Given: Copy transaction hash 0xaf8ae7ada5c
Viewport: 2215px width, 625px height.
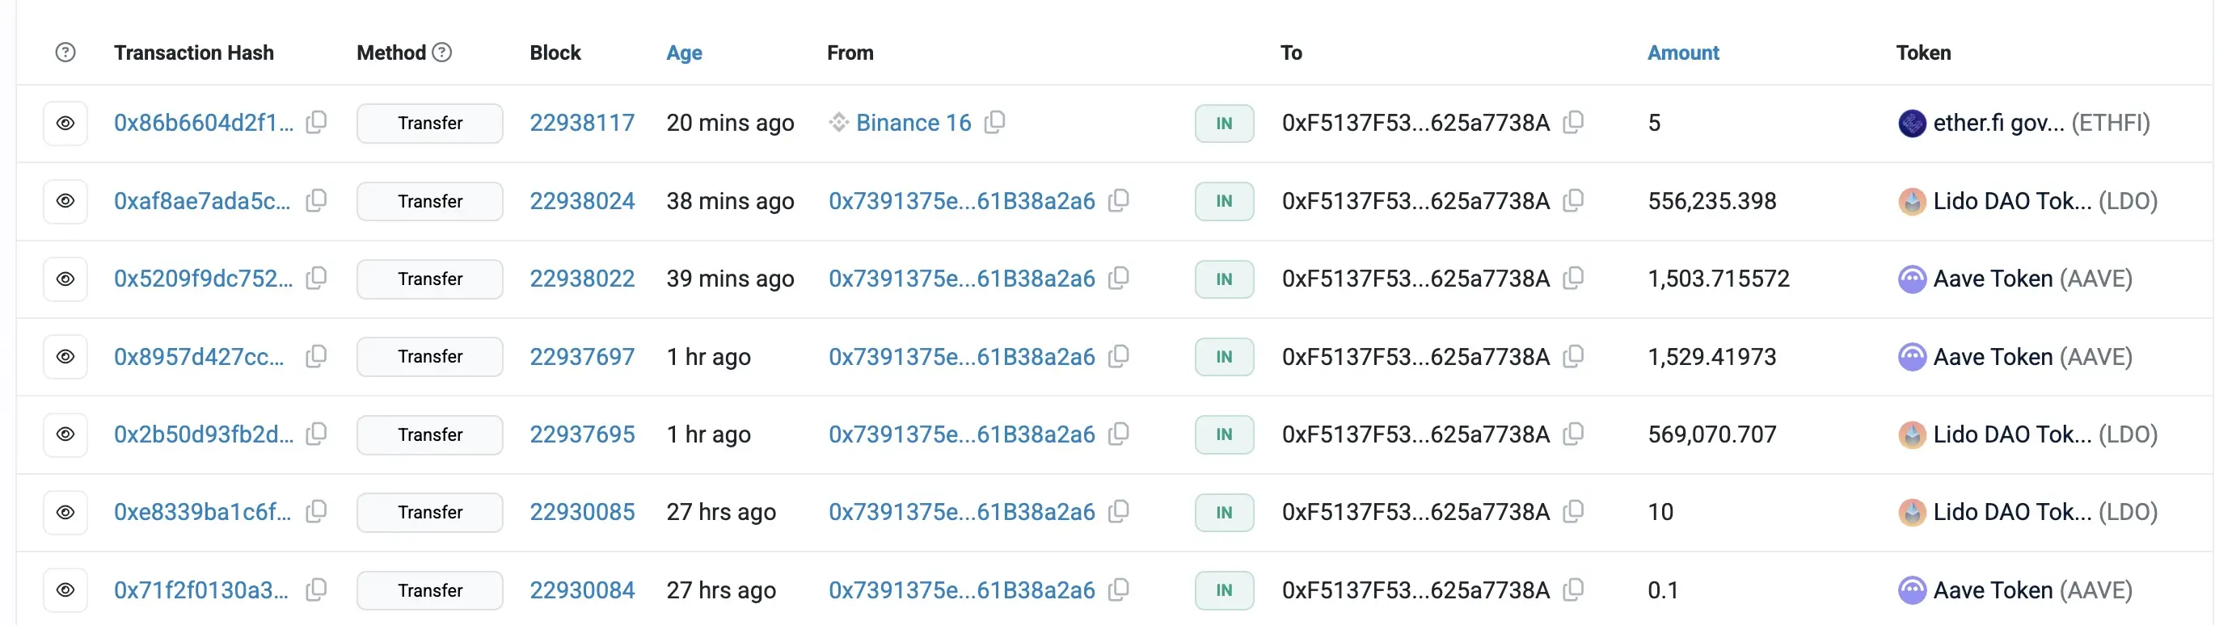Looking at the screenshot, I should click(x=316, y=201).
